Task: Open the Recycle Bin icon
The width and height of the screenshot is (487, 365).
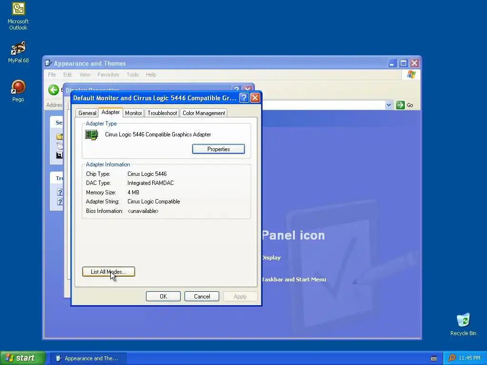Action: [463, 324]
